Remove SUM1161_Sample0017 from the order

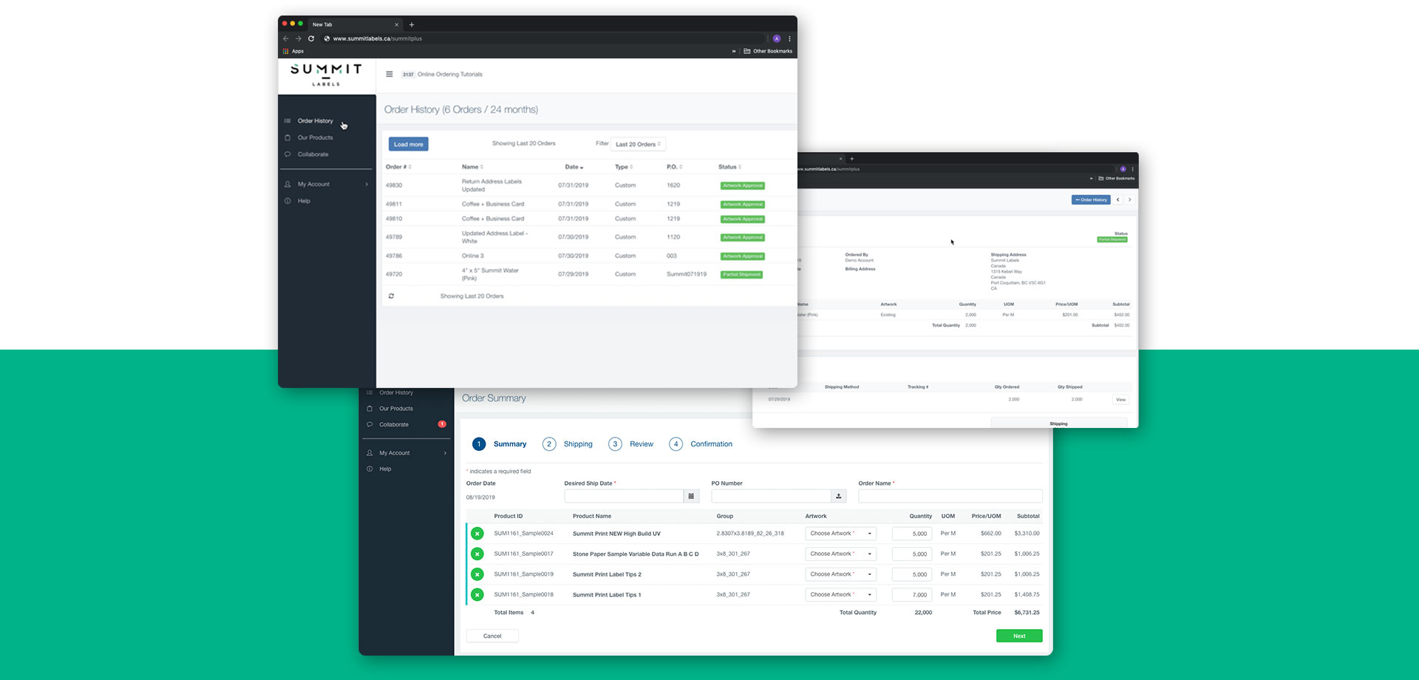(477, 554)
